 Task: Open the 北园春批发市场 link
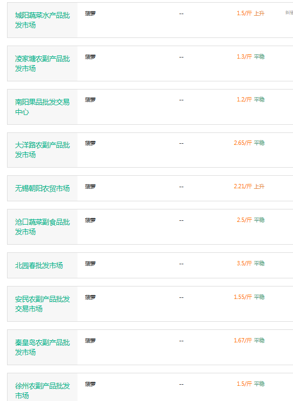click(39, 265)
